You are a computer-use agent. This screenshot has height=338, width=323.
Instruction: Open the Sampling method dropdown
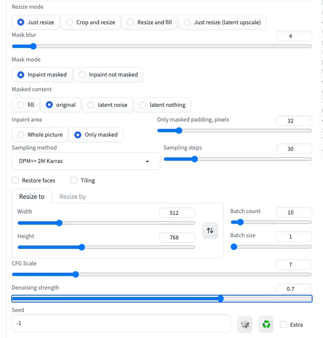[x=86, y=161]
